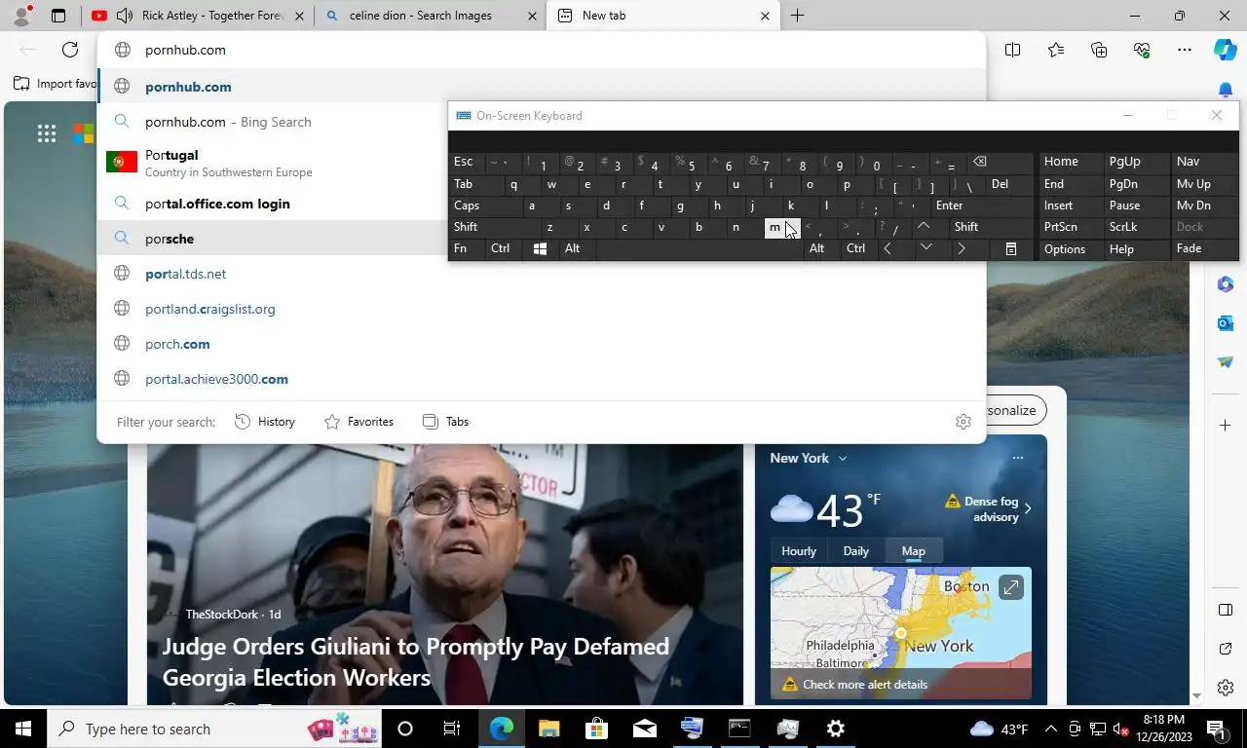This screenshot has height=748, width=1247.
Task: Click context menu key on On-Screen Keyboard
Action: pos(1010,249)
